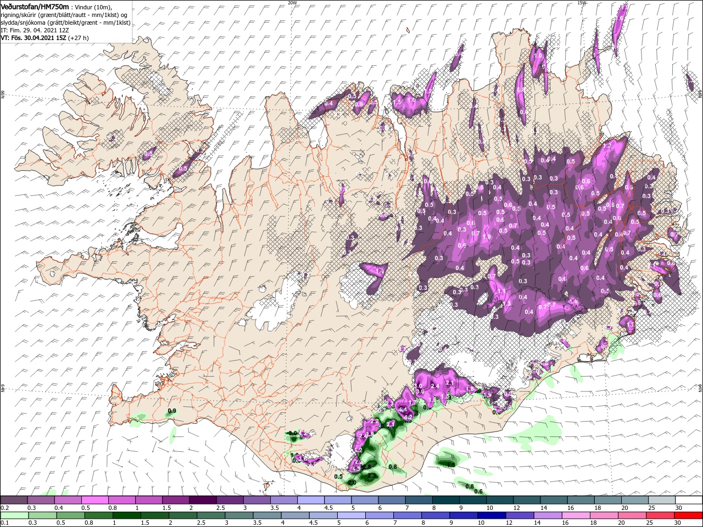Click the '0.9' rain value near the southwest coast

pyautogui.click(x=171, y=411)
